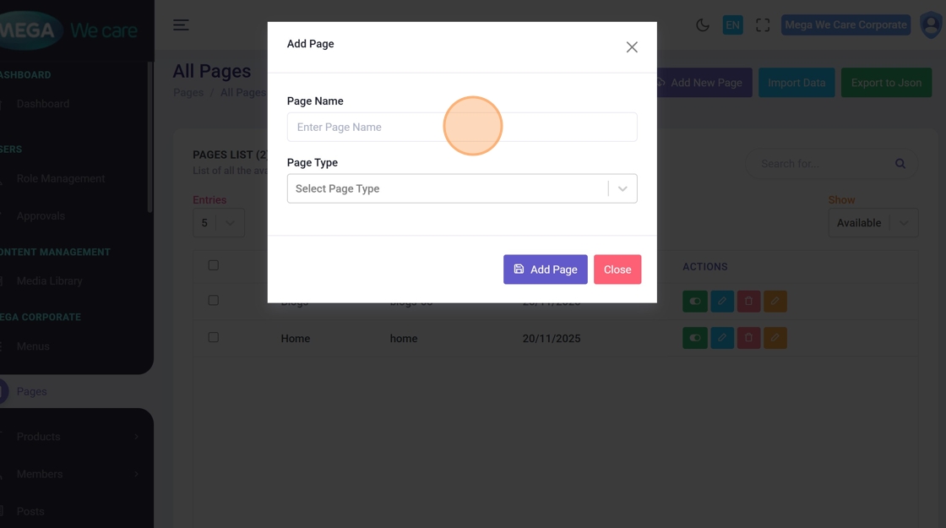This screenshot has height=528, width=946.
Task: Click the purple Add Page save button
Action: [x=545, y=269]
